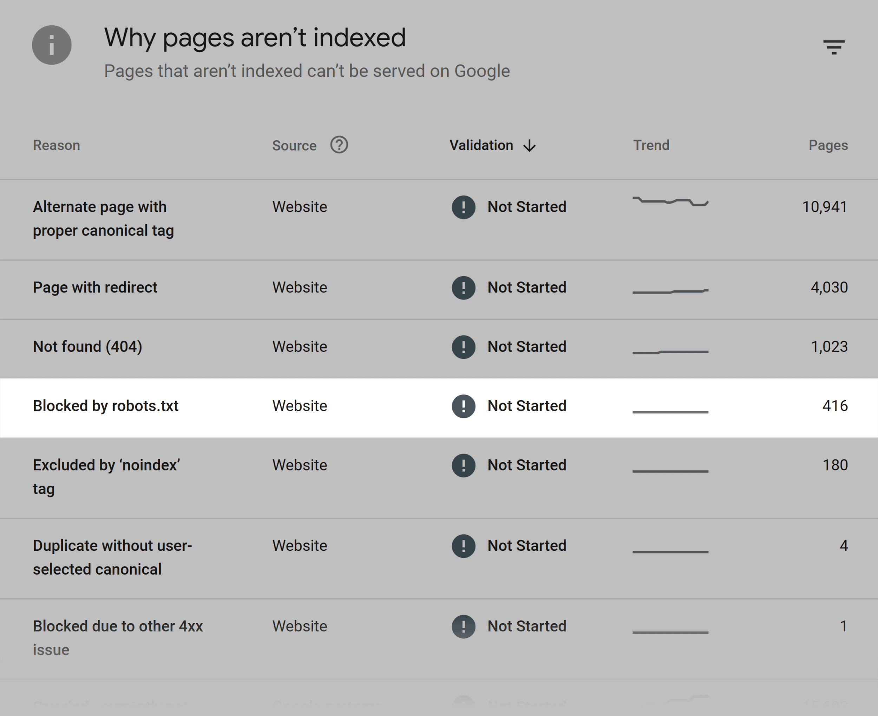Sort by the Reason column header
Image resolution: width=878 pixels, height=716 pixels.
coord(57,145)
